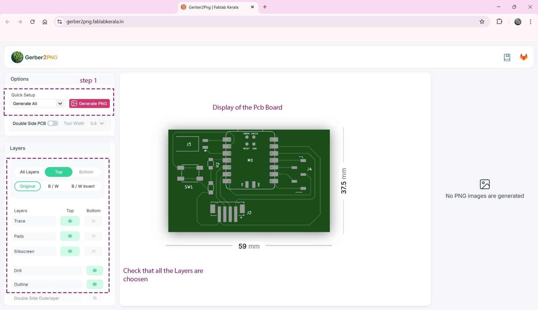Show the Trace layer Top visibility eye
The width and height of the screenshot is (538, 310).
(x=70, y=221)
